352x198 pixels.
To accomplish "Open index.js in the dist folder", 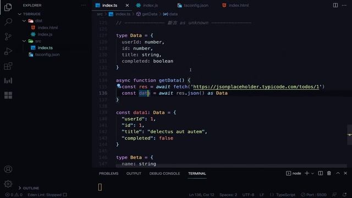I will point(45,34).
